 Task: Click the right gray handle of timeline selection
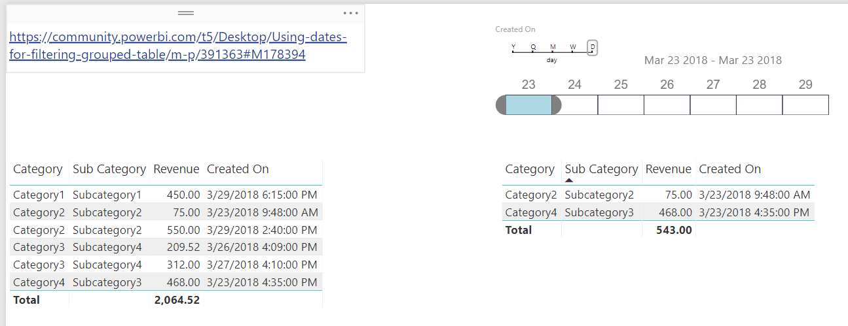point(556,105)
